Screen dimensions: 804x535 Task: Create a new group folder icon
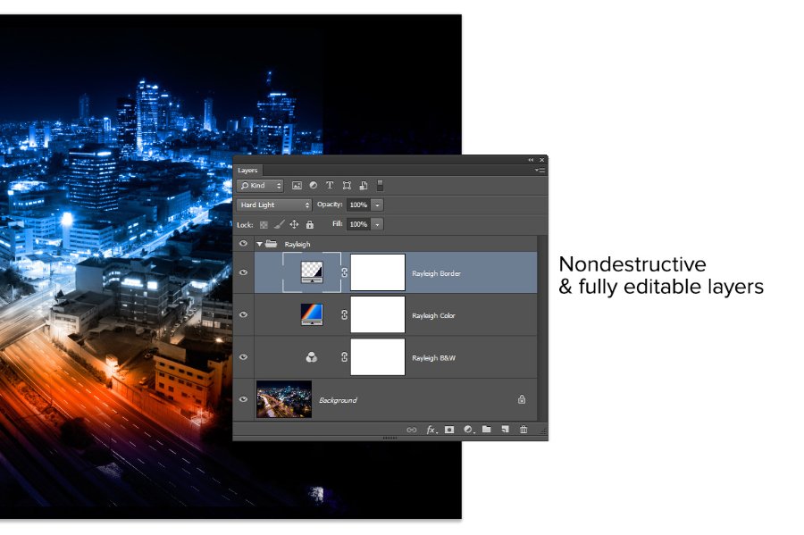[487, 430]
